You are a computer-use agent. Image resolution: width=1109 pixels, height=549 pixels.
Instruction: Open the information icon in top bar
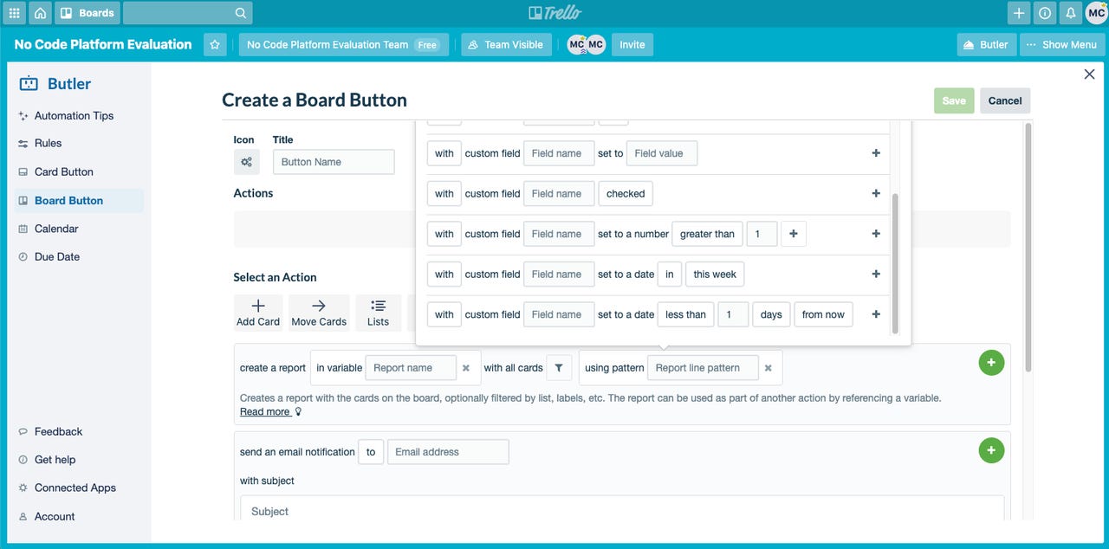coord(1044,12)
